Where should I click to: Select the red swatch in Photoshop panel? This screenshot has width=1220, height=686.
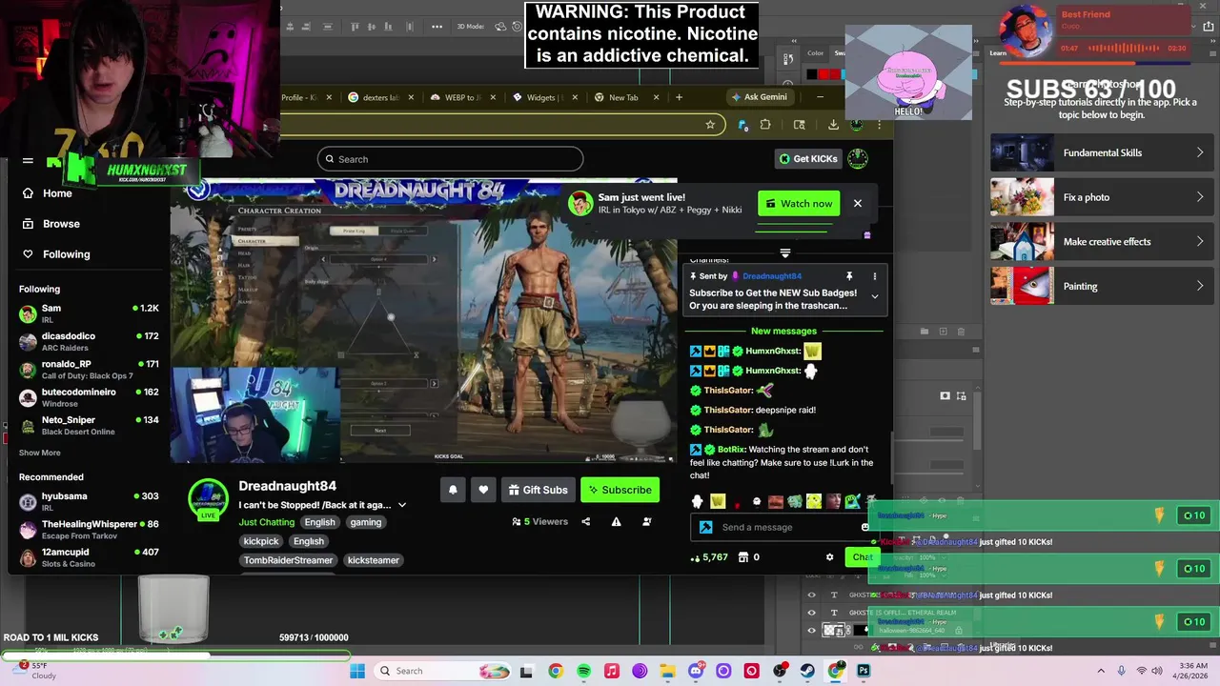[x=823, y=74]
